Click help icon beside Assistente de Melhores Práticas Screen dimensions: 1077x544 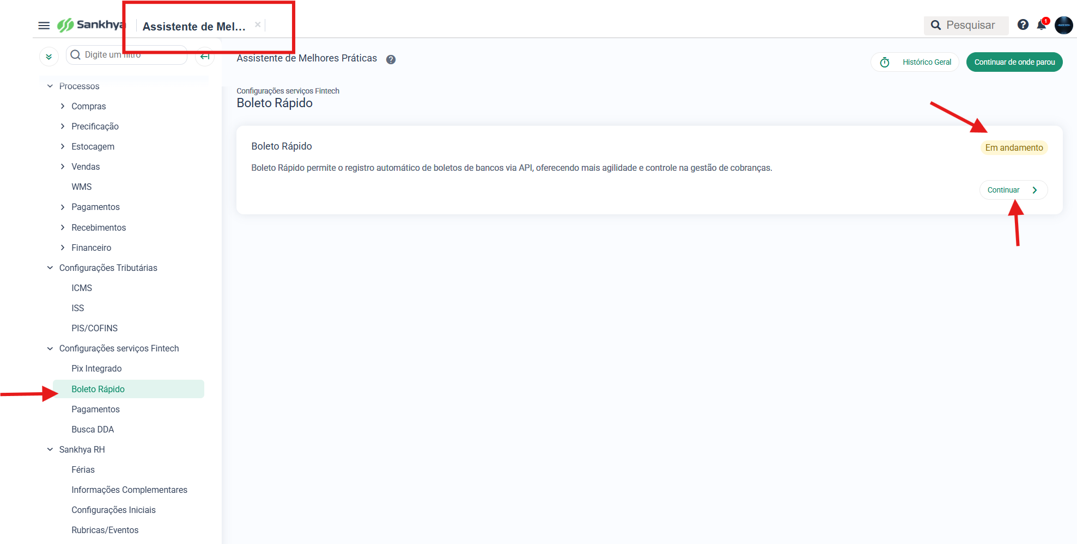coord(391,60)
